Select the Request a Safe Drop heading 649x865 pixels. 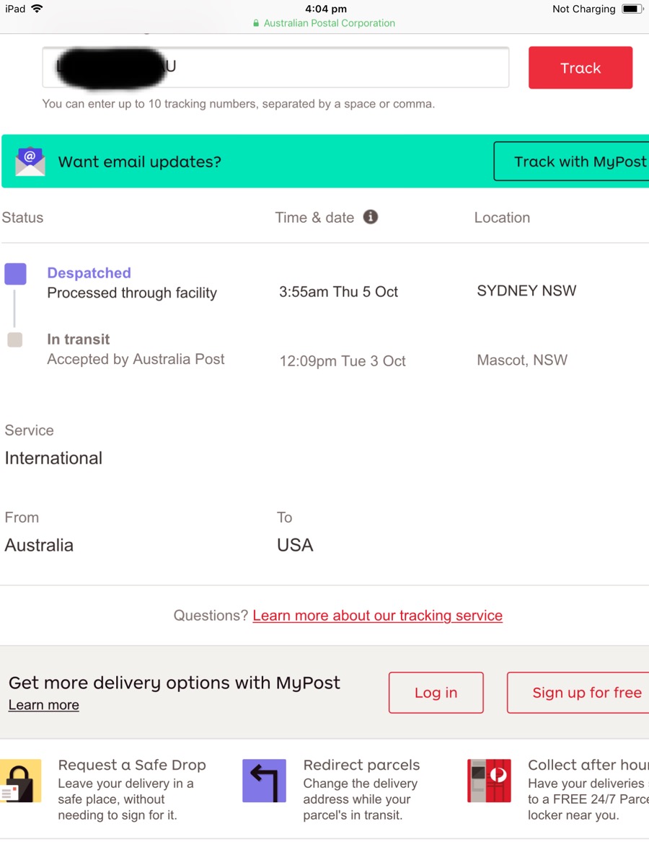pyautogui.click(x=132, y=765)
